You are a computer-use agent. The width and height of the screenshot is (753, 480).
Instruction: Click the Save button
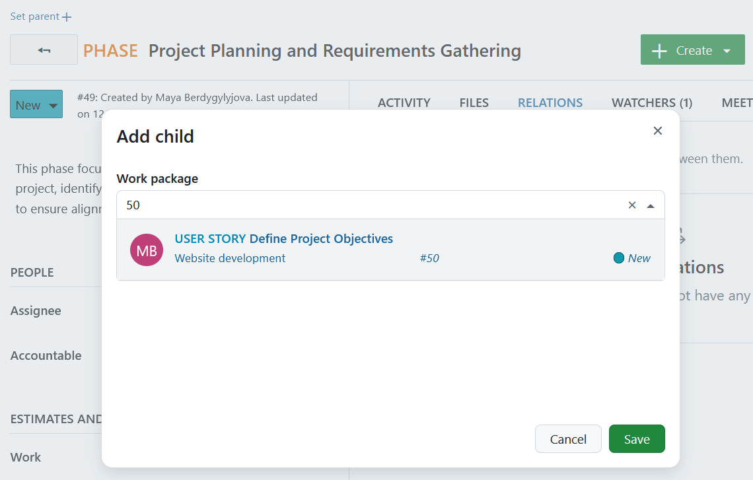click(x=636, y=438)
